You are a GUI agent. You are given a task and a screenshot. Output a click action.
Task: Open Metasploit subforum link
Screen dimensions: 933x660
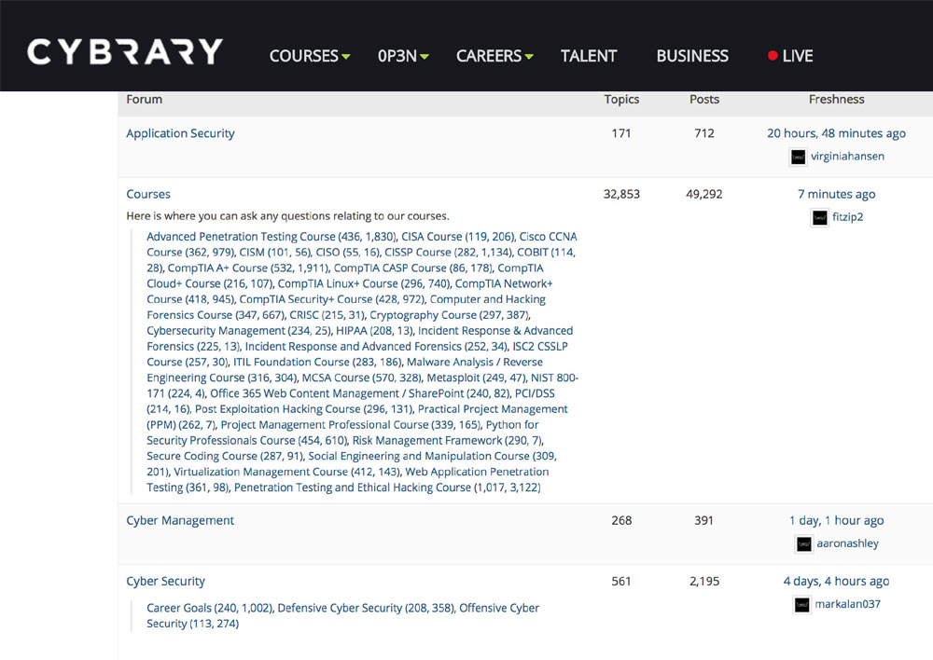[x=477, y=378]
